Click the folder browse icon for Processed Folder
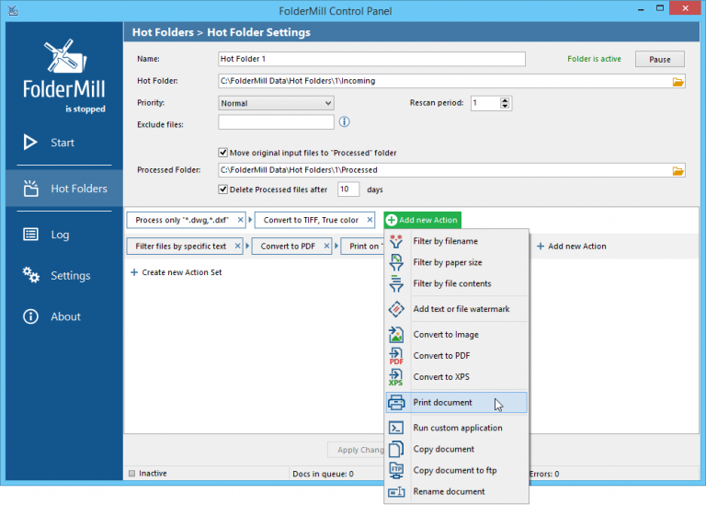706x505 pixels. click(x=678, y=170)
